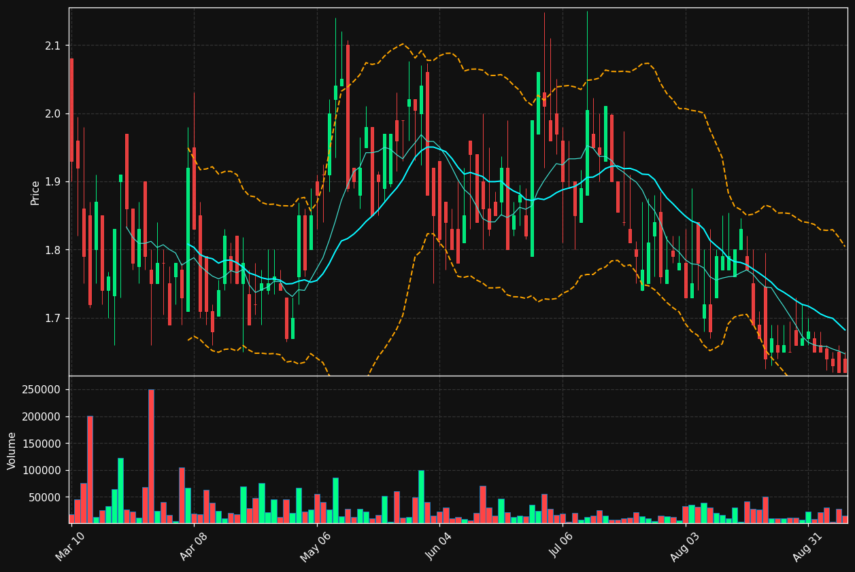Click the red volume bar reaching 200000
Image resolution: width=855 pixels, height=572 pixels.
coord(90,469)
